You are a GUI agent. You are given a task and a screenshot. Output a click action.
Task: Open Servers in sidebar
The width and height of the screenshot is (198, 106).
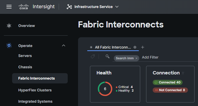25,56
